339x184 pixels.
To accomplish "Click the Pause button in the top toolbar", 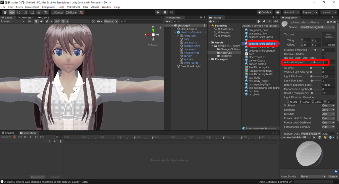I will 165,12.
